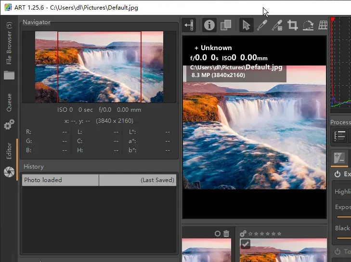Click the camera shutter icon in sidebar
Screen dimensions: 351x262
9,171
